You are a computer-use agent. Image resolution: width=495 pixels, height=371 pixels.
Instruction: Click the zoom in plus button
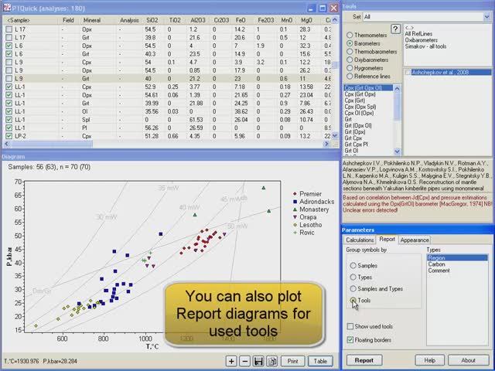point(231,361)
